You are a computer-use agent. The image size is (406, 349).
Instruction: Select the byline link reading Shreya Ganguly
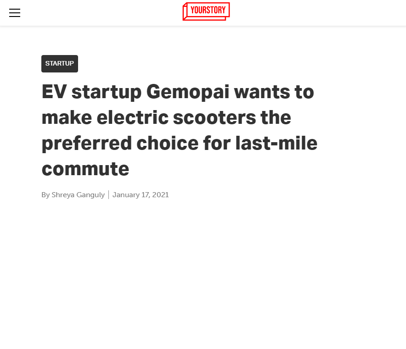(78, 194)
